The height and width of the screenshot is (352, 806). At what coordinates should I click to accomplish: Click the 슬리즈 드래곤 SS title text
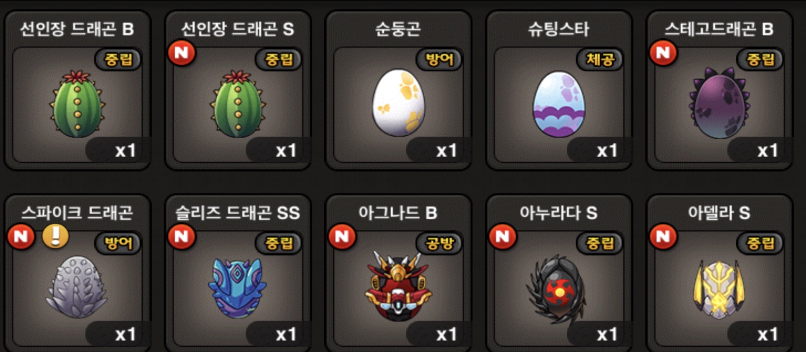[x=238, y=213]
